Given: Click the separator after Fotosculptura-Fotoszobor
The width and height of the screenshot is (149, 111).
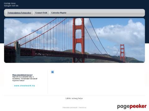Looking at the screenshot, I should coord(34,13).
